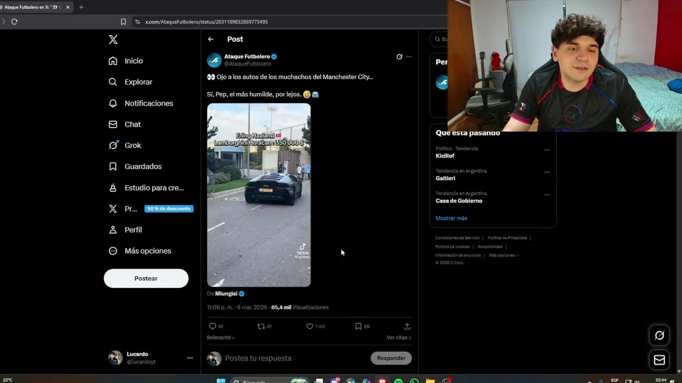The image size is (682, 383).
Task: Open the Explorar search page
Action: coord(131,82)
